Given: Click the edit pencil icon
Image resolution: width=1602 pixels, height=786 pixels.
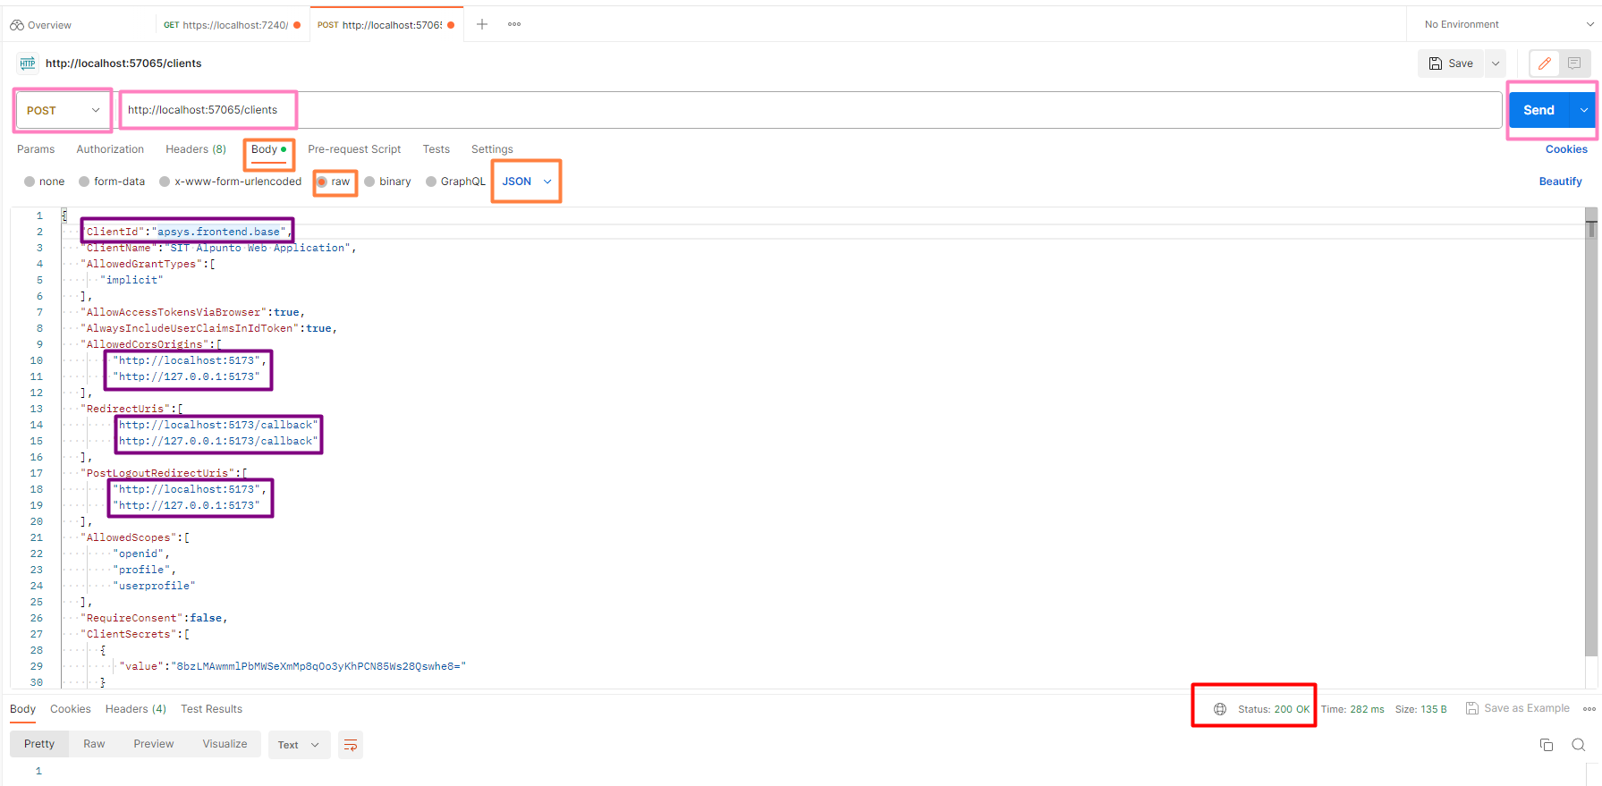Looking at the screenshot, I should coord(1544,63).
